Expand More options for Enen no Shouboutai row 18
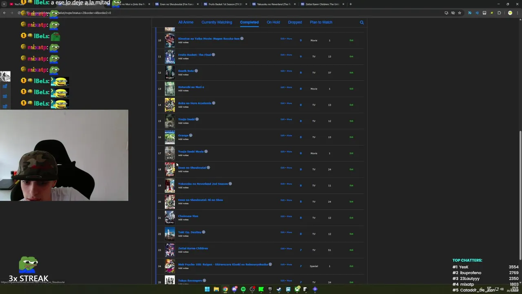 (290, 167)
